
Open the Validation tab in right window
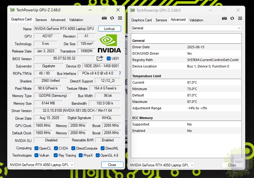coord(196,20)
